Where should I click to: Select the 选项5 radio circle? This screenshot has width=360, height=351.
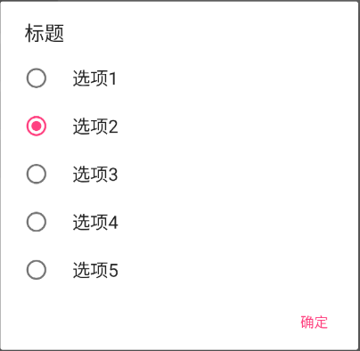pyautogui.click(x=37, y=270)
